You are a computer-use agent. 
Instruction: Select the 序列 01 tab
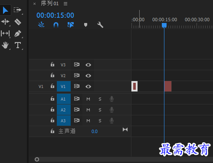tap(50, 3)
